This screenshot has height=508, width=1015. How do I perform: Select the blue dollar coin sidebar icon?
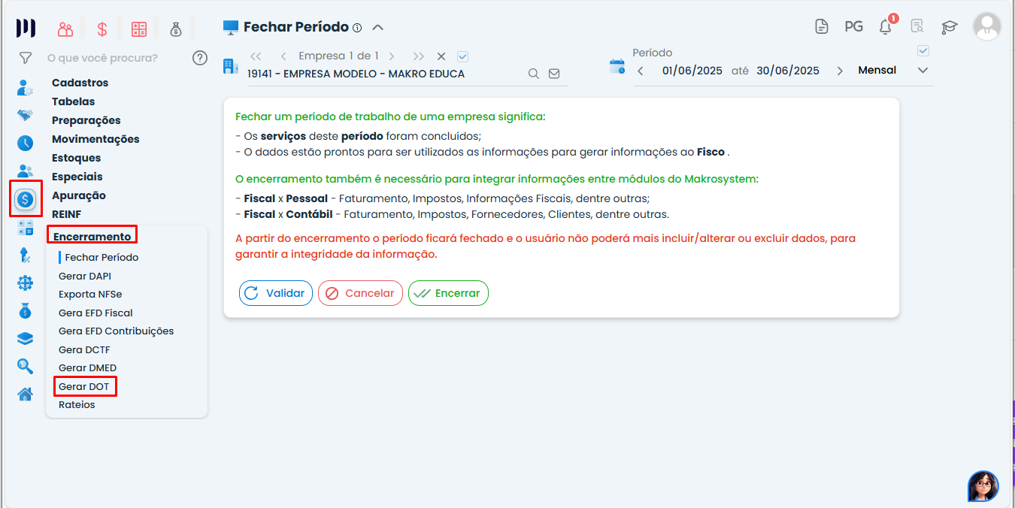(25, 199)
